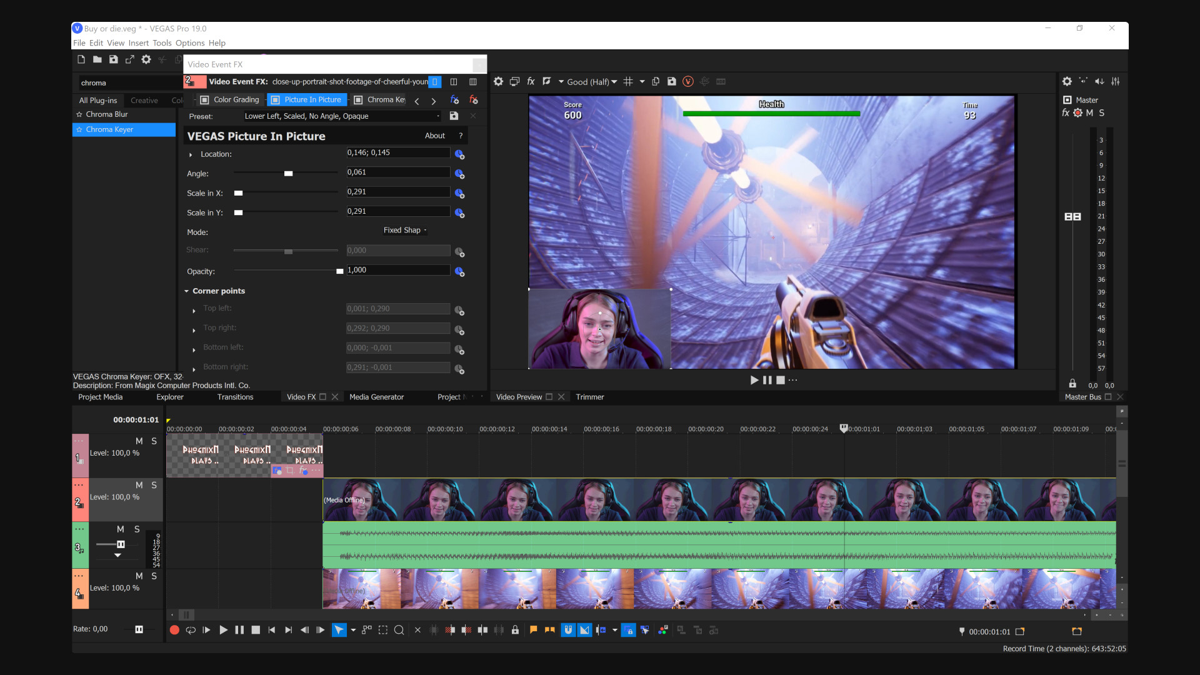Image resolution: width=1200 pixels, height=675 pixels.
Task: Mute the Master bus channel
Action: pos(1089,113)
